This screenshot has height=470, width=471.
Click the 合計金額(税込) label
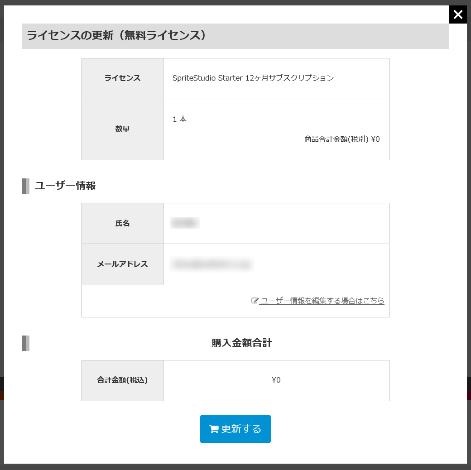(x=122, y=380)
